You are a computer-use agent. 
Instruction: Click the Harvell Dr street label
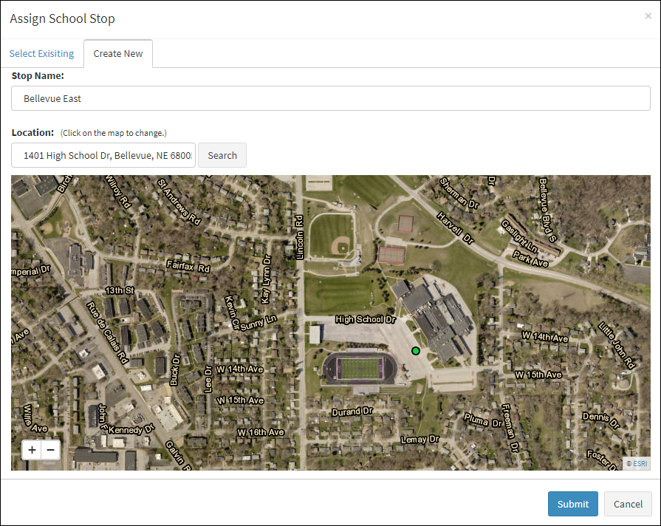click(456, 228)
